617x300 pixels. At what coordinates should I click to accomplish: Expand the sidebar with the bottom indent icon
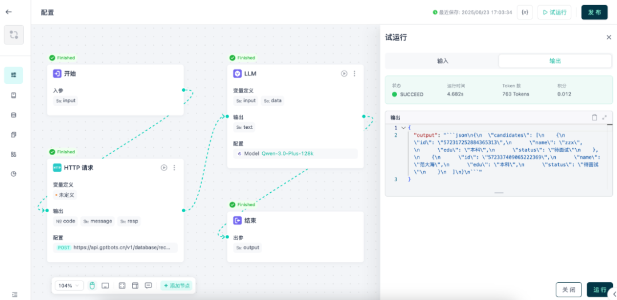(14, 294)
